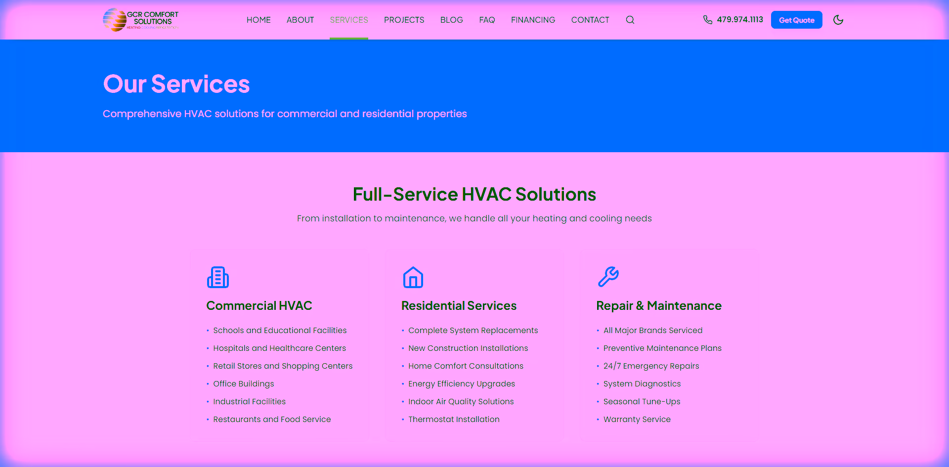Open the Contact page

point(590,20)
